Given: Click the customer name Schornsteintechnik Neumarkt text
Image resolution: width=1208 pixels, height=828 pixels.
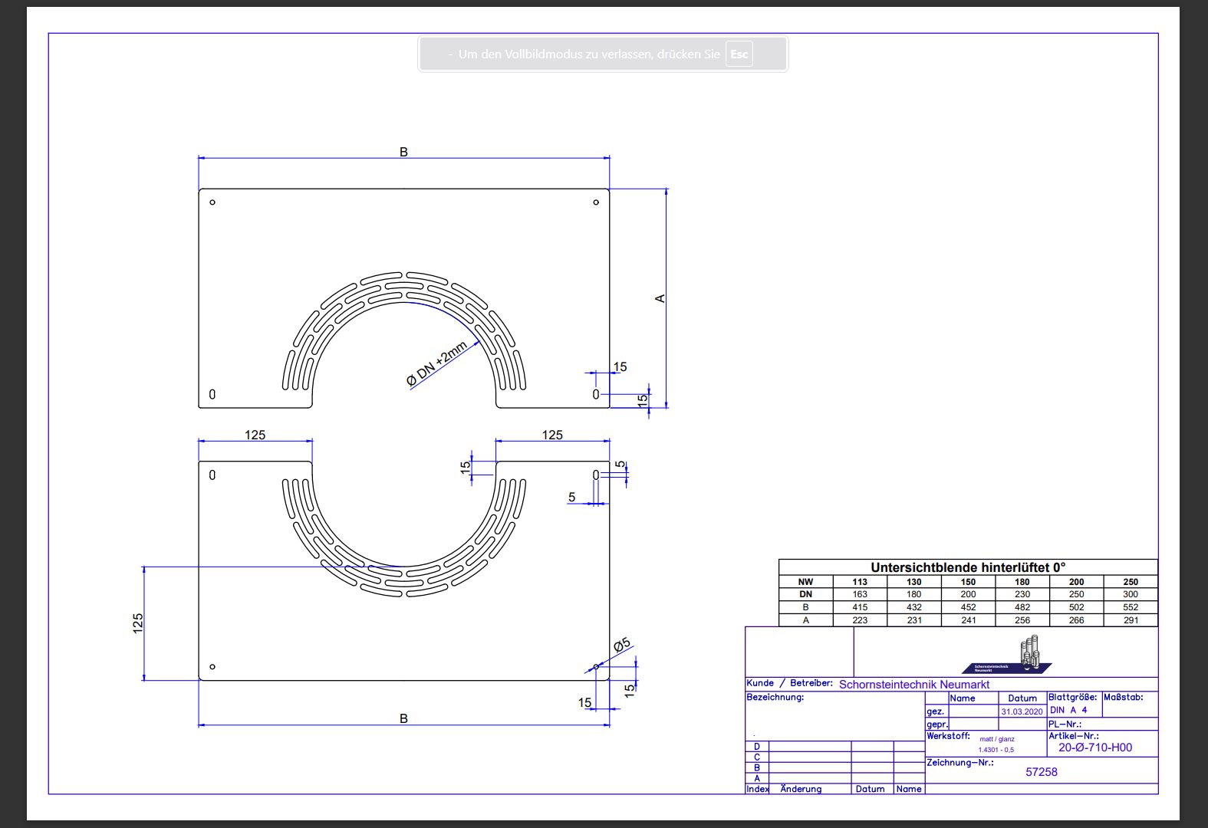Looking at the screenshot, I should 913,684.
